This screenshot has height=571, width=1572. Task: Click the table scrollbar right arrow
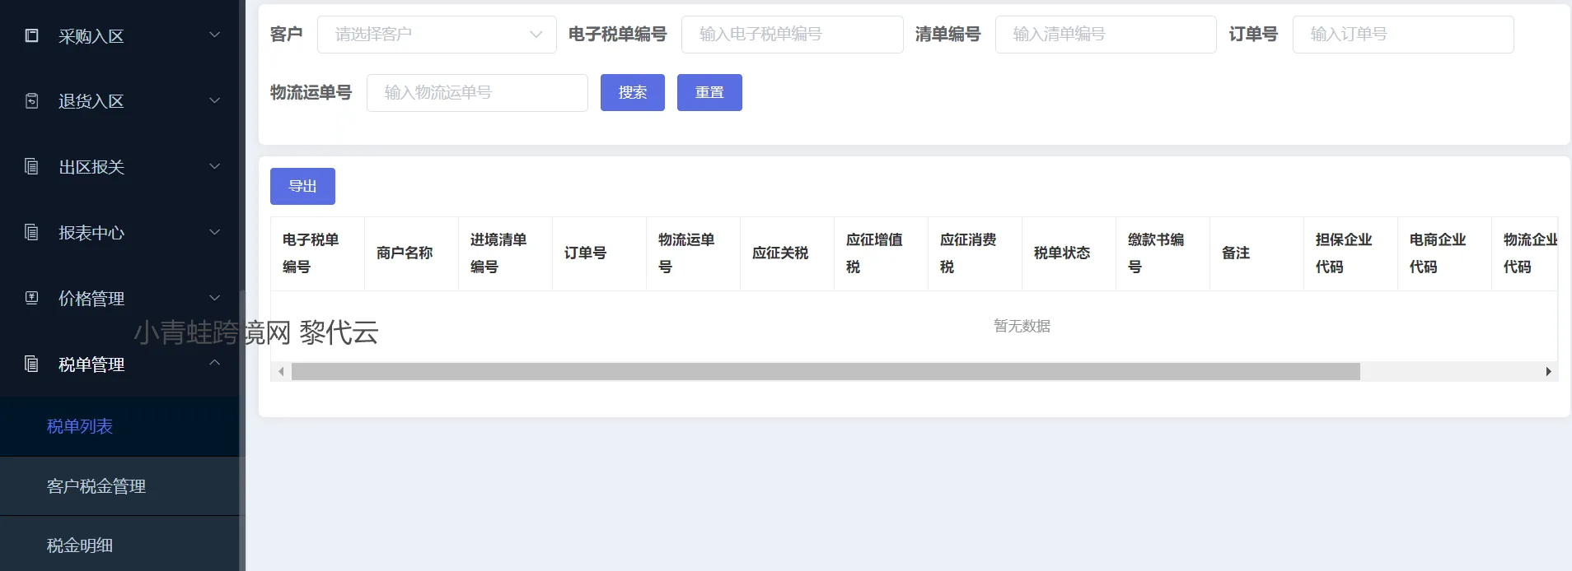(x=1548, y=372)
